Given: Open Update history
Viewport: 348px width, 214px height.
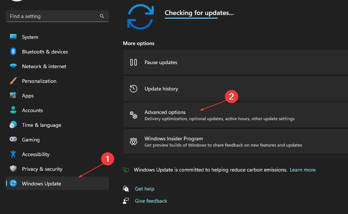Looking at the screenshot, I should pos(161,89).
